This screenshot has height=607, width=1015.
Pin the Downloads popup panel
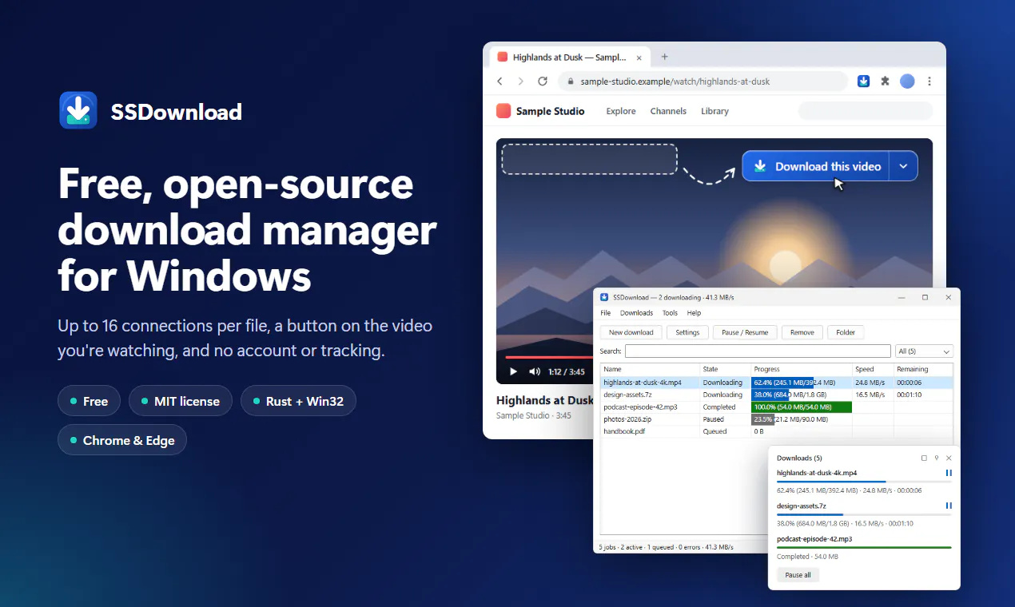(x=937, y=458)
